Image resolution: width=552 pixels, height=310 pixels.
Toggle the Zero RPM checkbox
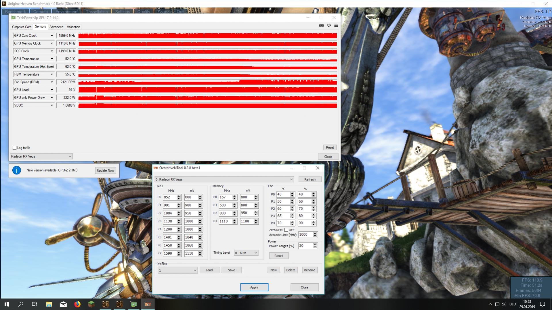point(286,230)
